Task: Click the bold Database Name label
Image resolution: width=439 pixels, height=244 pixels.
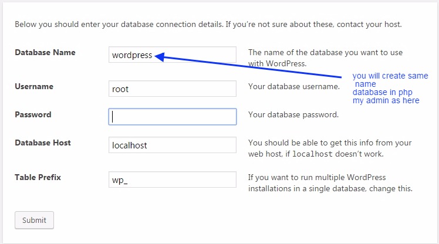Action: click(45, 53)
